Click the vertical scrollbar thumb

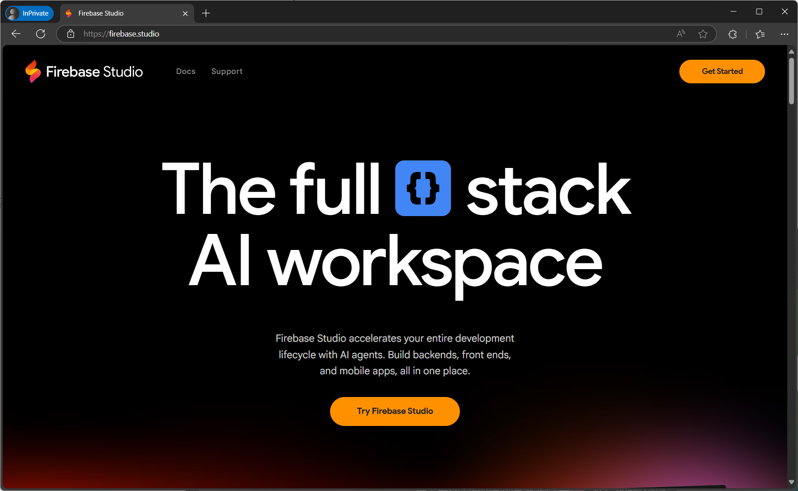tap(791, 81)
